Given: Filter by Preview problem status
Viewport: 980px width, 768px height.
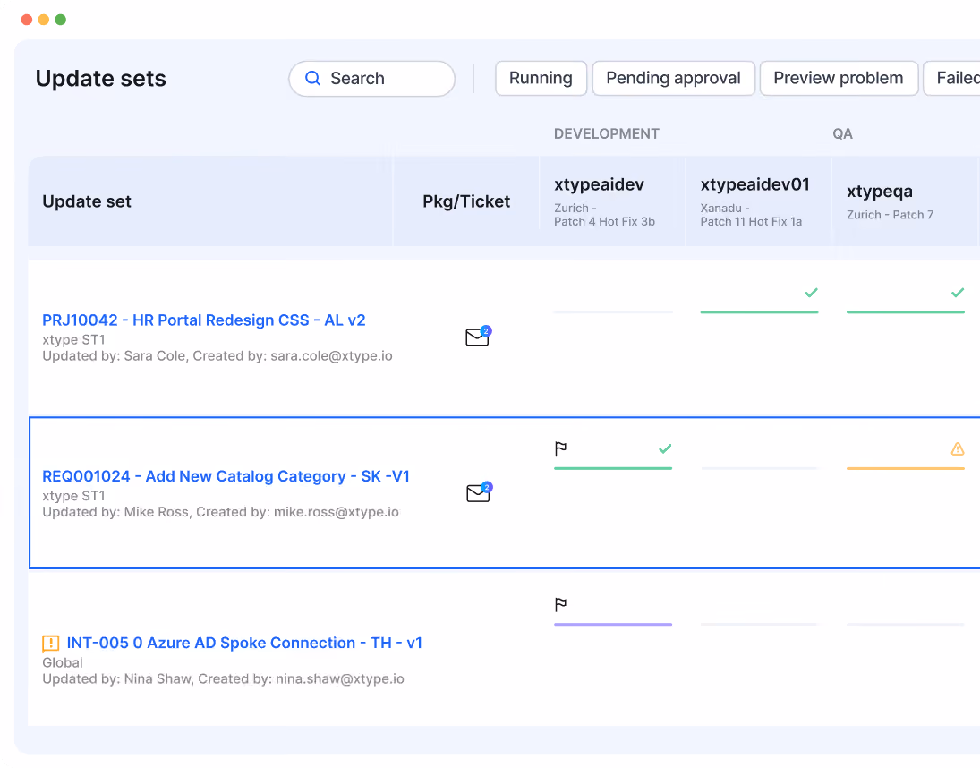Looking at the screenshot, I should [x=838, y=78].
